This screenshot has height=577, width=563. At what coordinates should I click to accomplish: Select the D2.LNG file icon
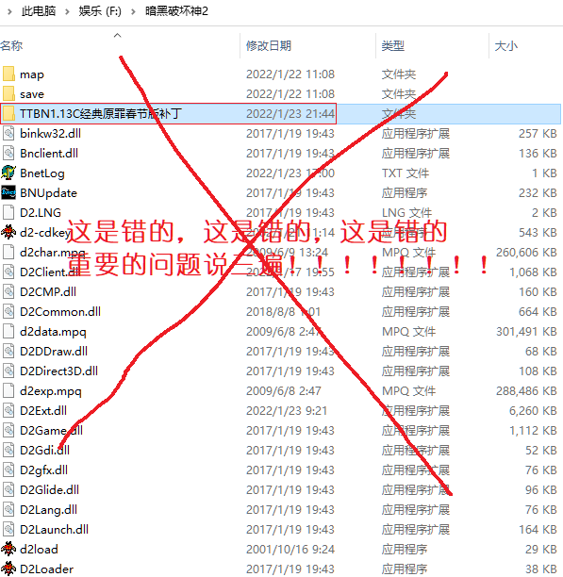8,212
